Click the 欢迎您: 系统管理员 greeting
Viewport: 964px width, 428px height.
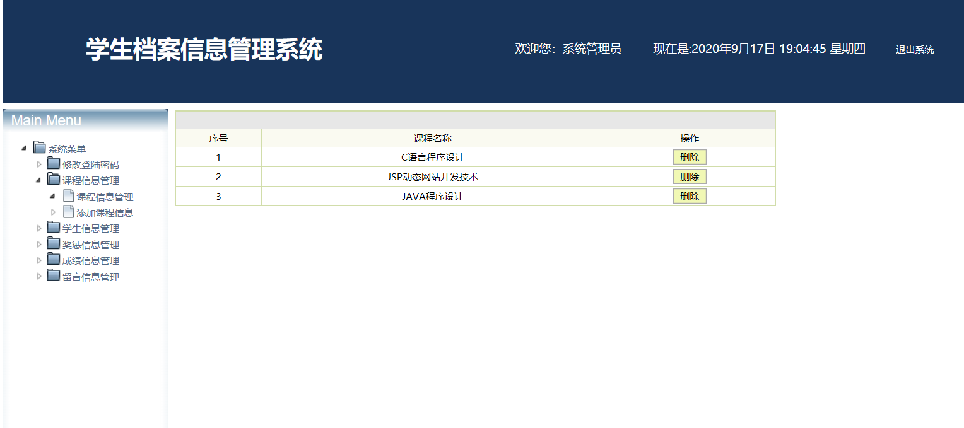[568, 49]
